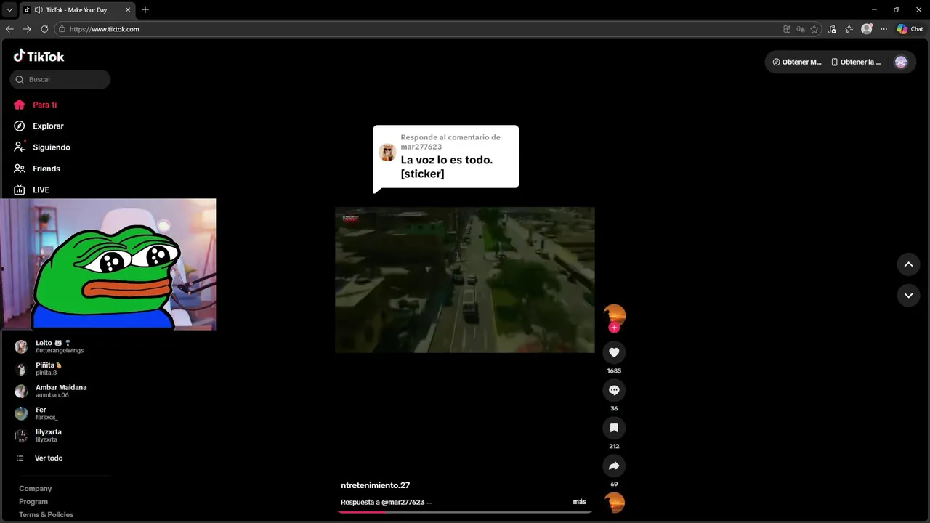Expand video description with más
This screenshot has height=523, width=930.
(x=579, y=502)
